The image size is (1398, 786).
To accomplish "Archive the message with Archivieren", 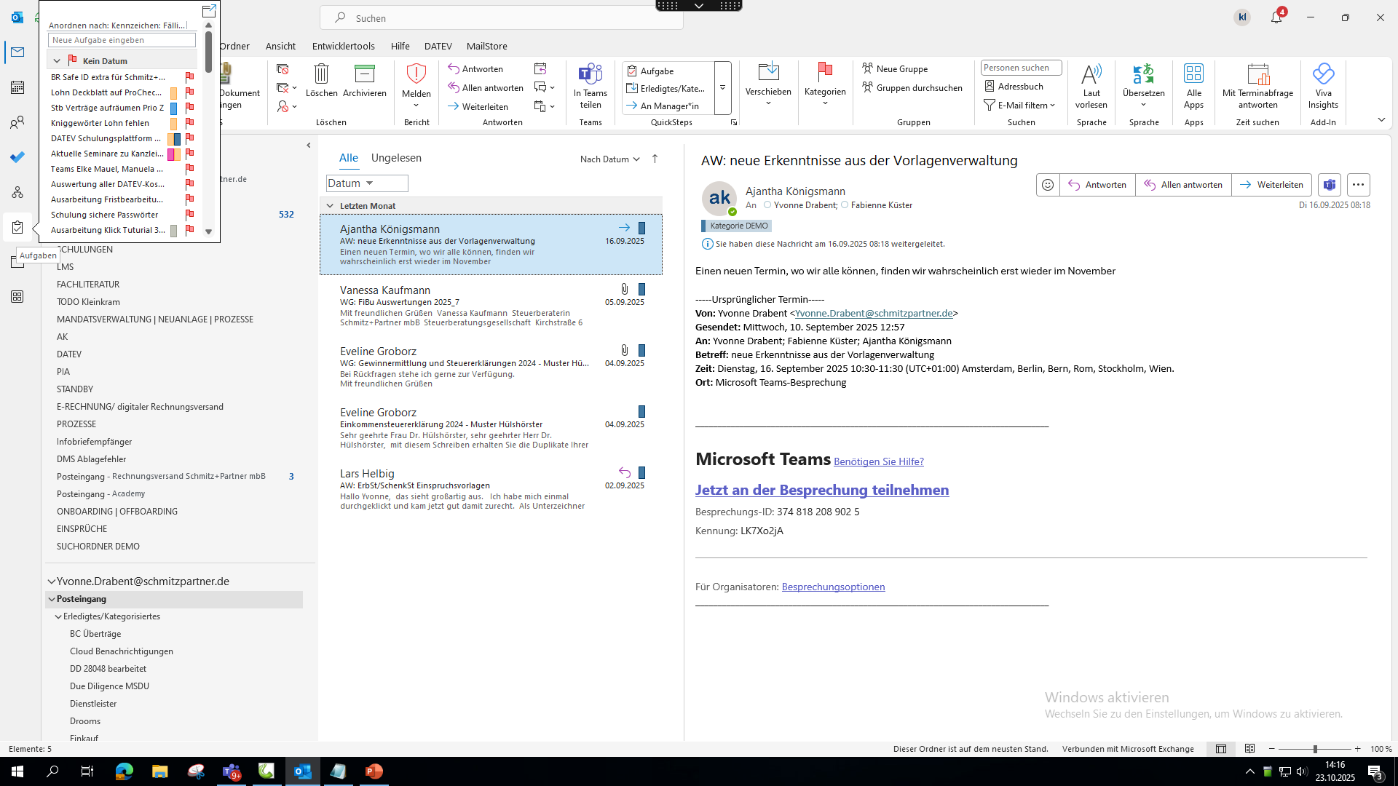I will pyautogui.click(x=365, y=81).
